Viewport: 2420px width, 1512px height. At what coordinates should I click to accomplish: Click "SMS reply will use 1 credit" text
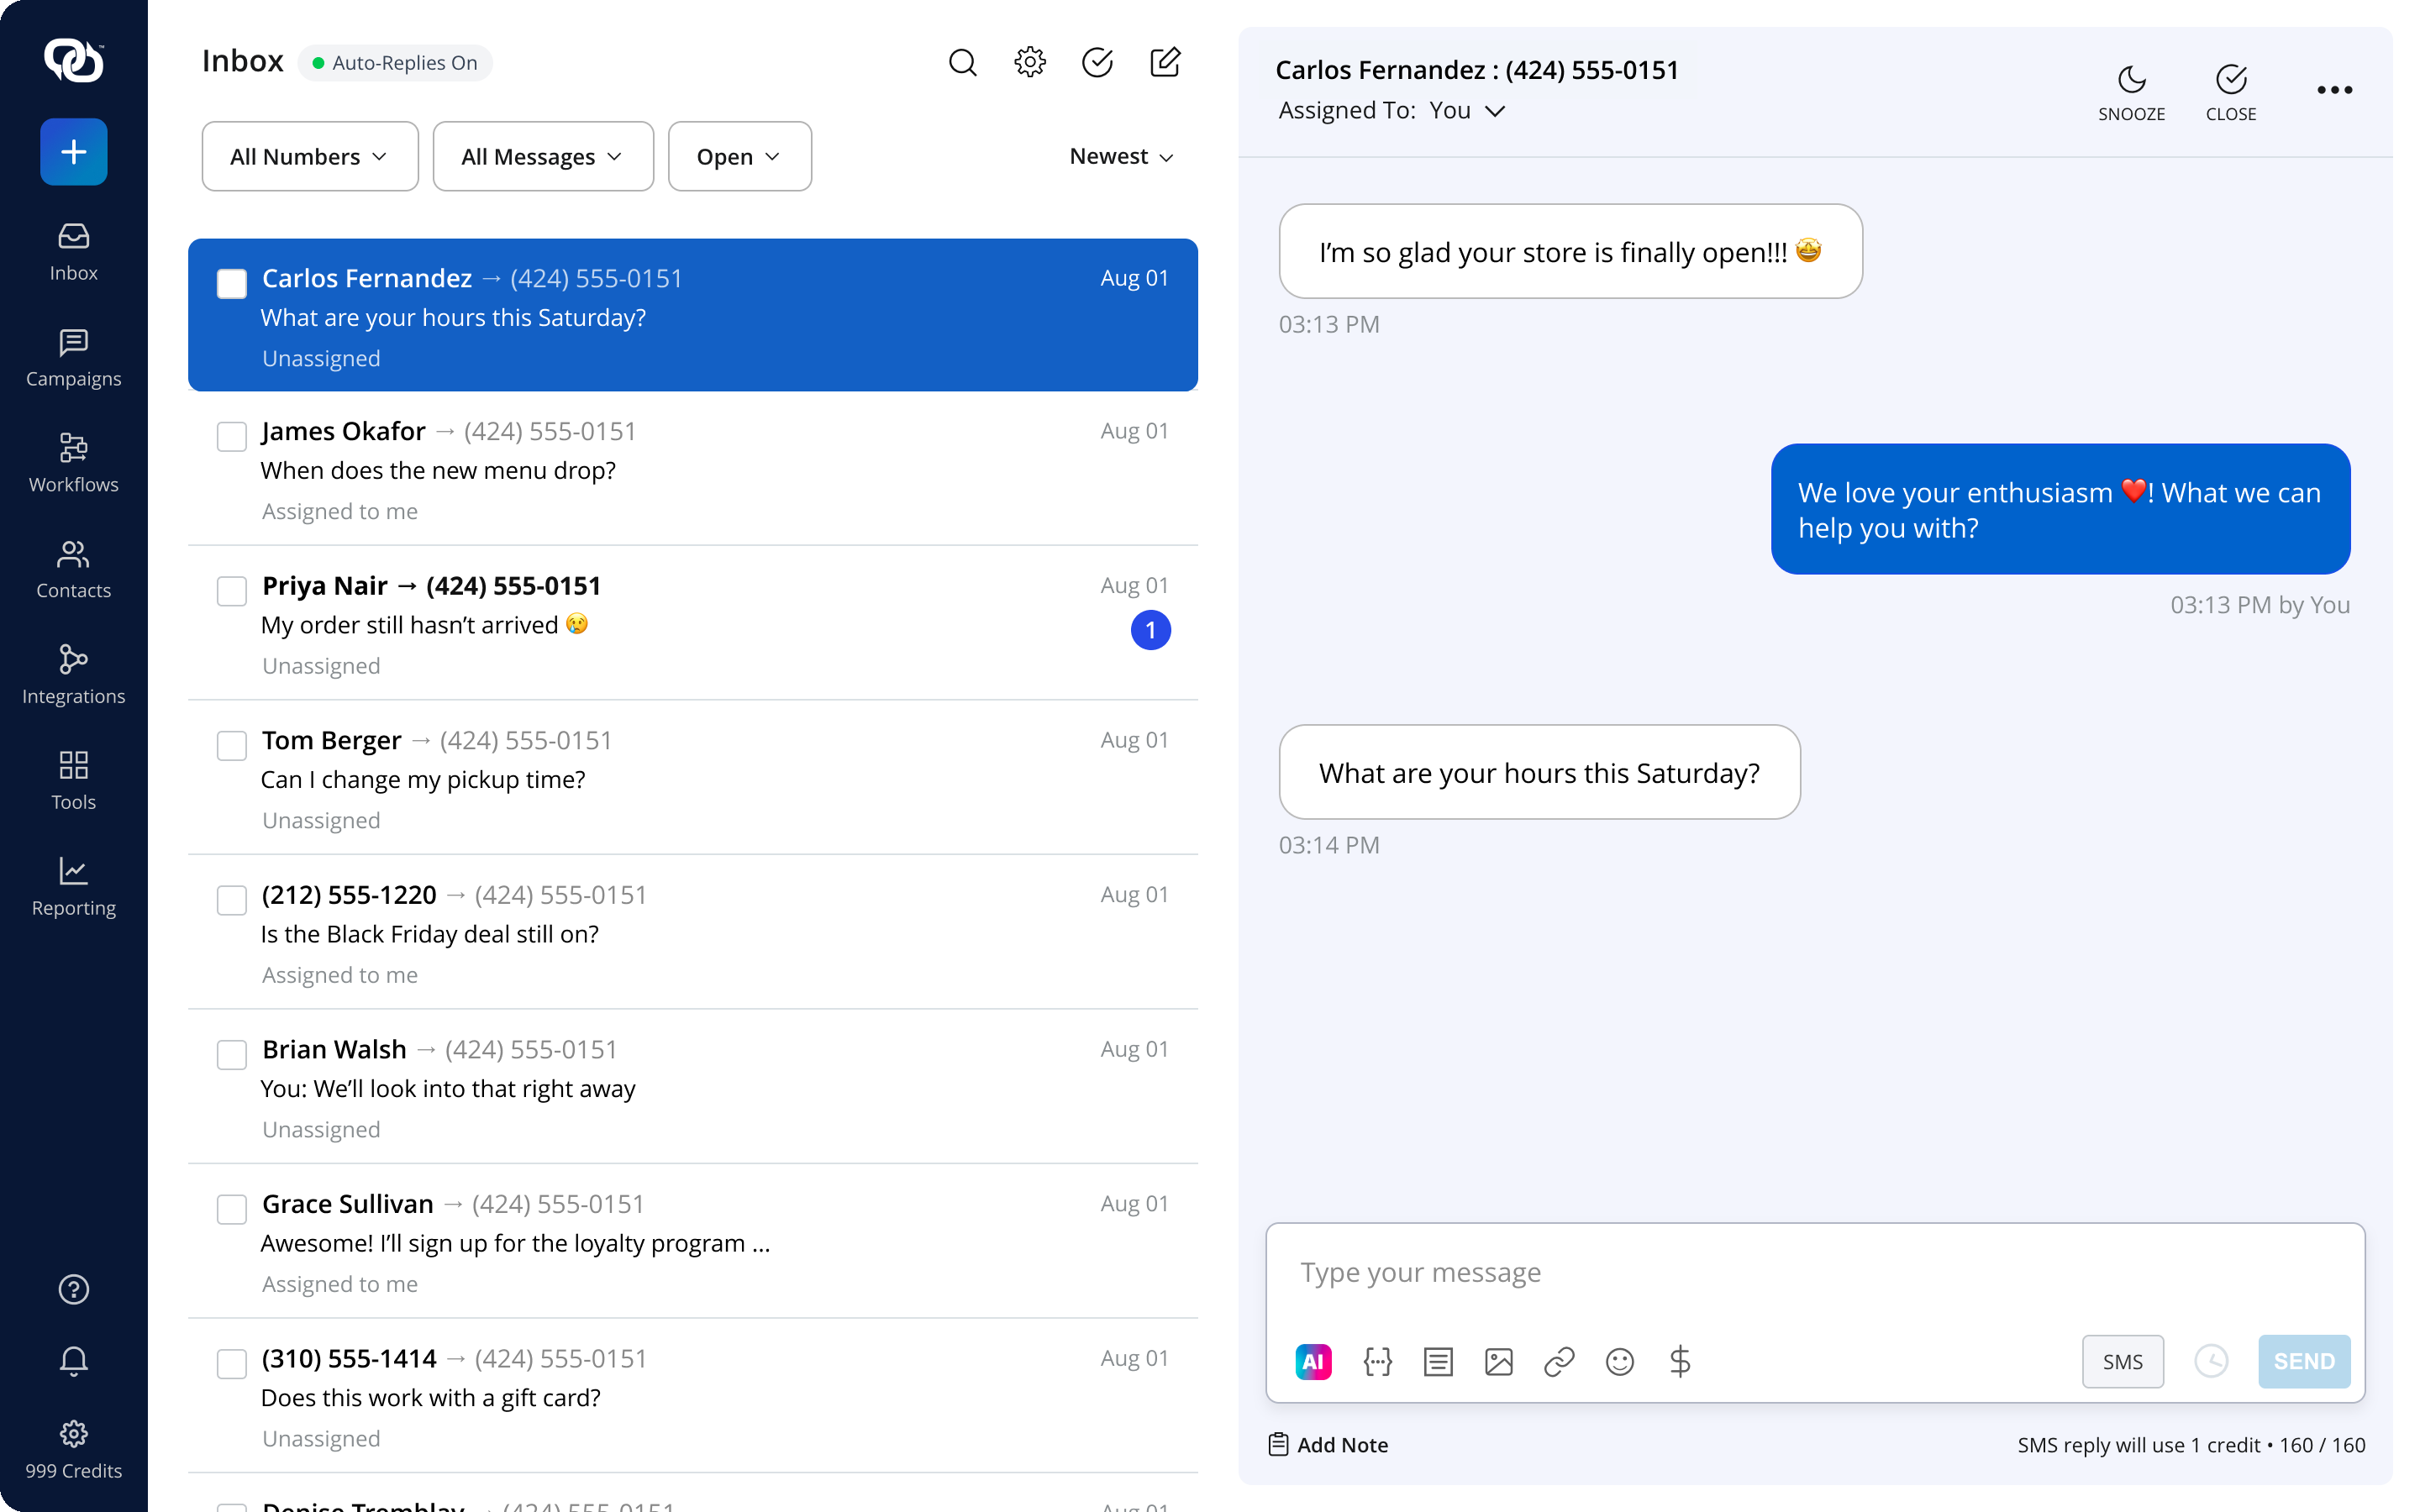(x=2138, y=1444)
